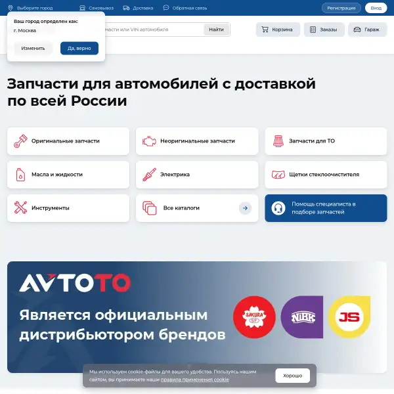
Task: Click the Найти search button
Action: [x=216, y=30]
